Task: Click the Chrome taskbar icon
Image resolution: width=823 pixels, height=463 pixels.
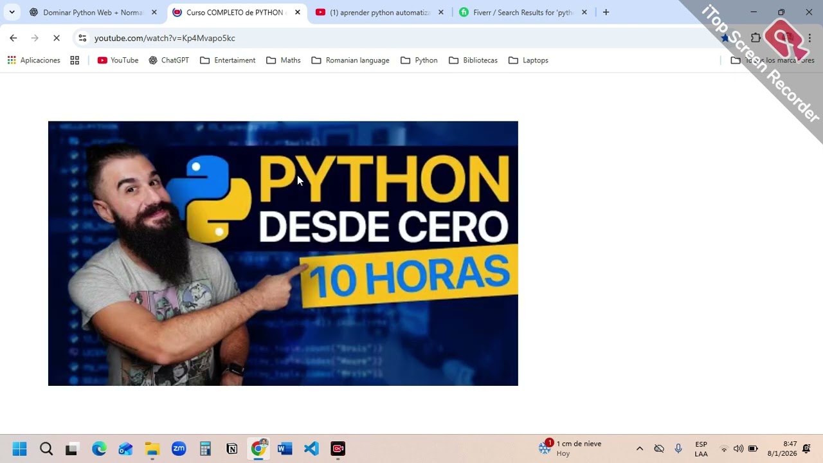Action: point(258,448)
